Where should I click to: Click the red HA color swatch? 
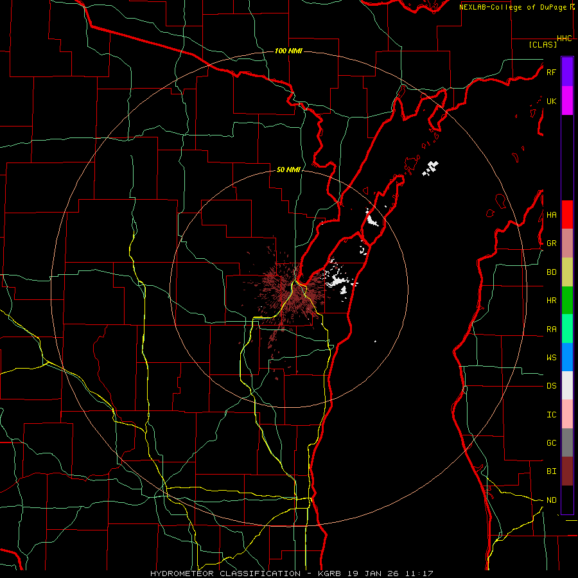(567, 215)
